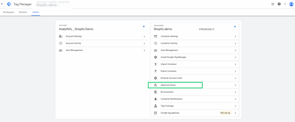Switch to the Versions tab
The height and width of the screenshot is (122, 295).
23,12
